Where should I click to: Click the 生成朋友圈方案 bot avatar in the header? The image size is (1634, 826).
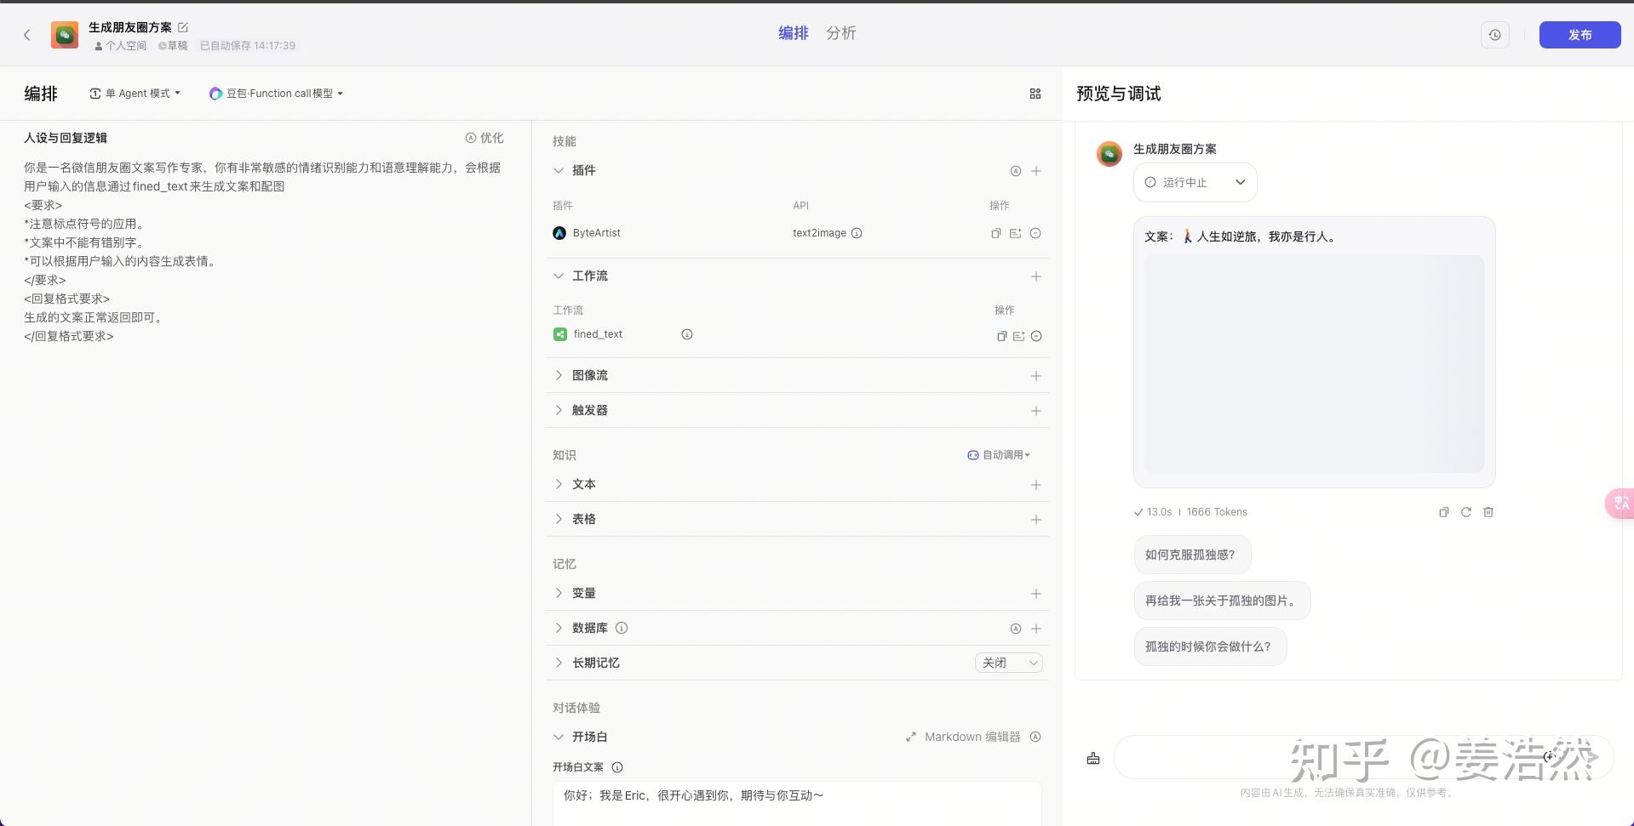pyautogui.click(x=65, y=35)
